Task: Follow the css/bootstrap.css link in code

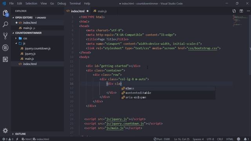Action: (203, 48)
